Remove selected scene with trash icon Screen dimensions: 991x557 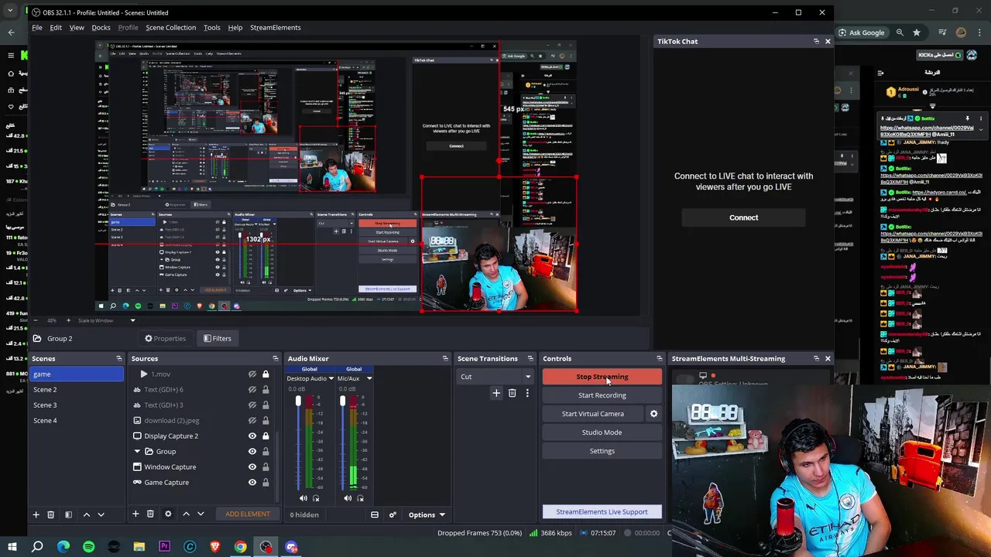[x=51, y=514]
